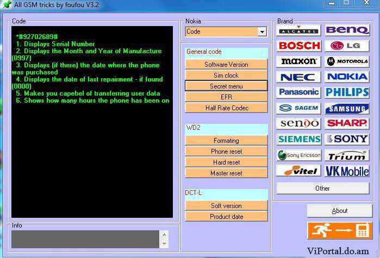Choose the Samsung brand logo
Viewport: 380px width, 258px height.
[347, 108]
